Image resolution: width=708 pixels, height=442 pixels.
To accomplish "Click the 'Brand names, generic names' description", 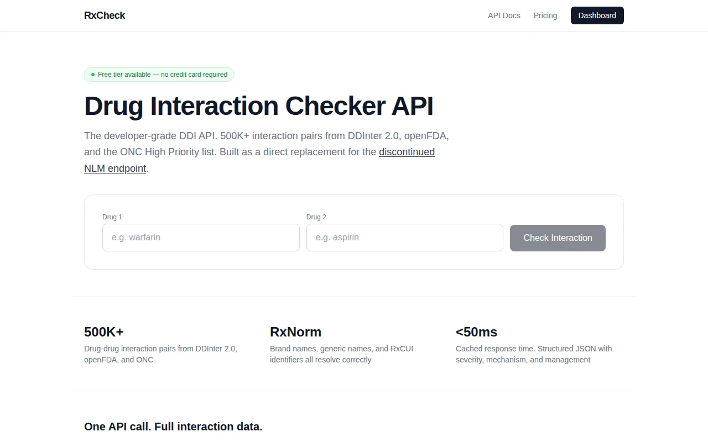I will (x=341, y=354).
